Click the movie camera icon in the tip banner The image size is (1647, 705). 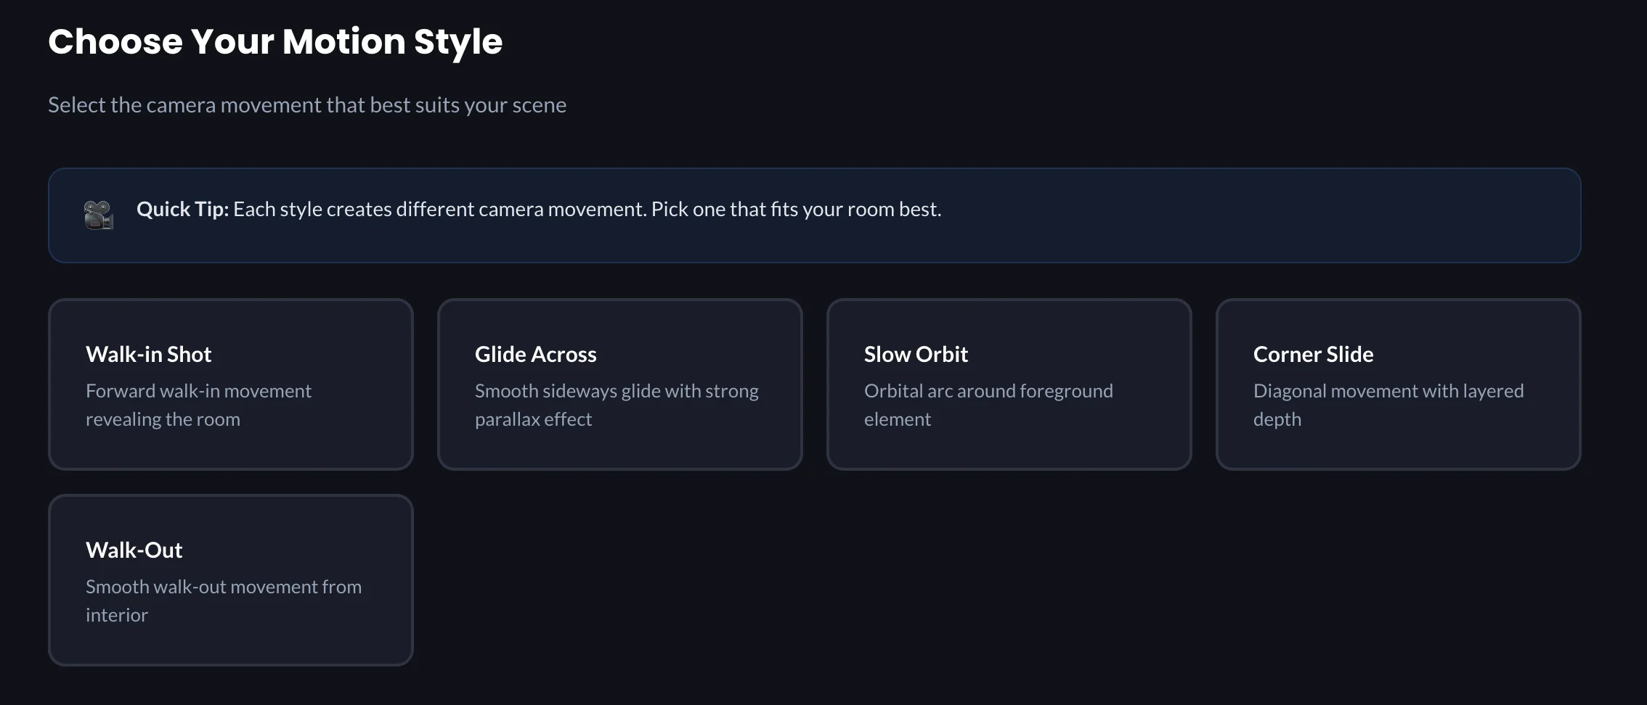pos(99,215)
